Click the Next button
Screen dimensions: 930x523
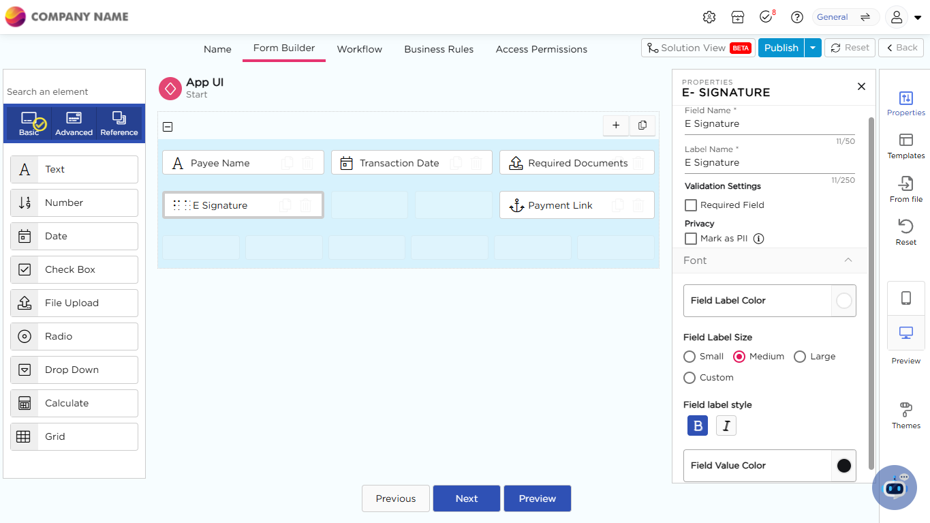467,498
